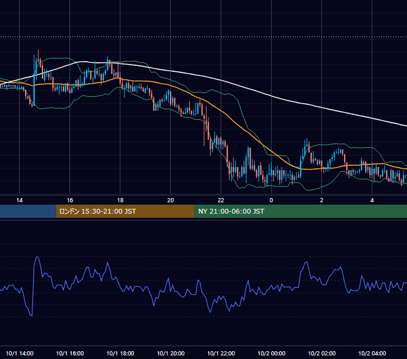
Task: Click the 10/2 00:00 time label
Action: click(271, 353)
